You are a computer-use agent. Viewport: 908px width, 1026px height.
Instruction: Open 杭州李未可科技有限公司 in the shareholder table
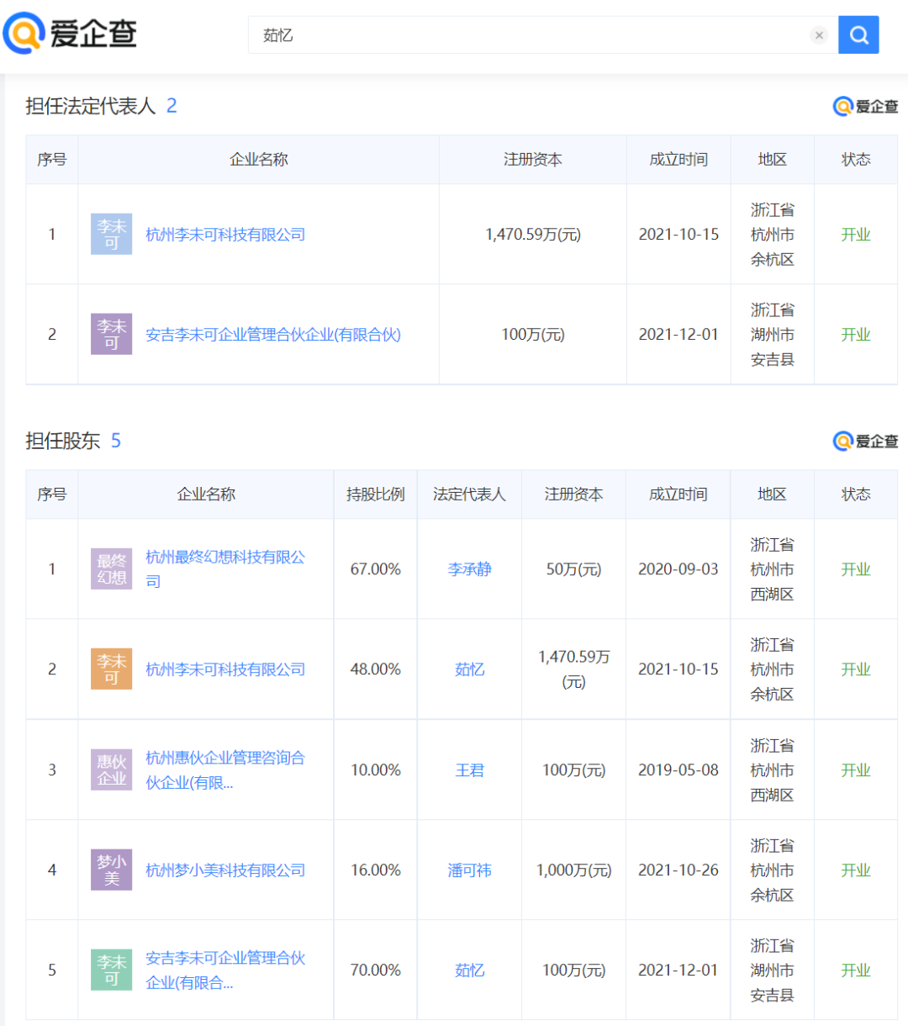[225, 669]
